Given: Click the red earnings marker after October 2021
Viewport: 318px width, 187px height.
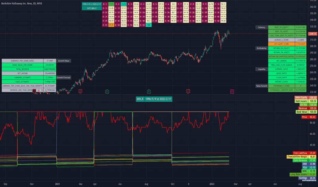Looking at the screenshot, I should point(188,91).
